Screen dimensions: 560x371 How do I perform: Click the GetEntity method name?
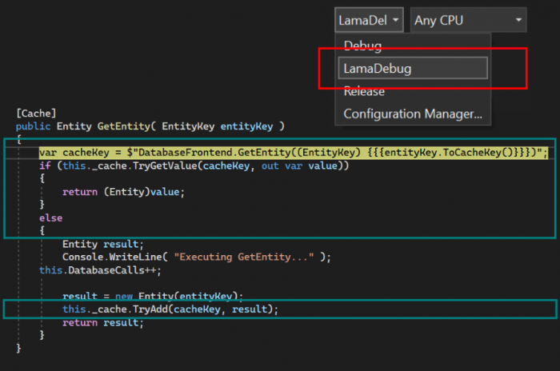coord(124,126)
